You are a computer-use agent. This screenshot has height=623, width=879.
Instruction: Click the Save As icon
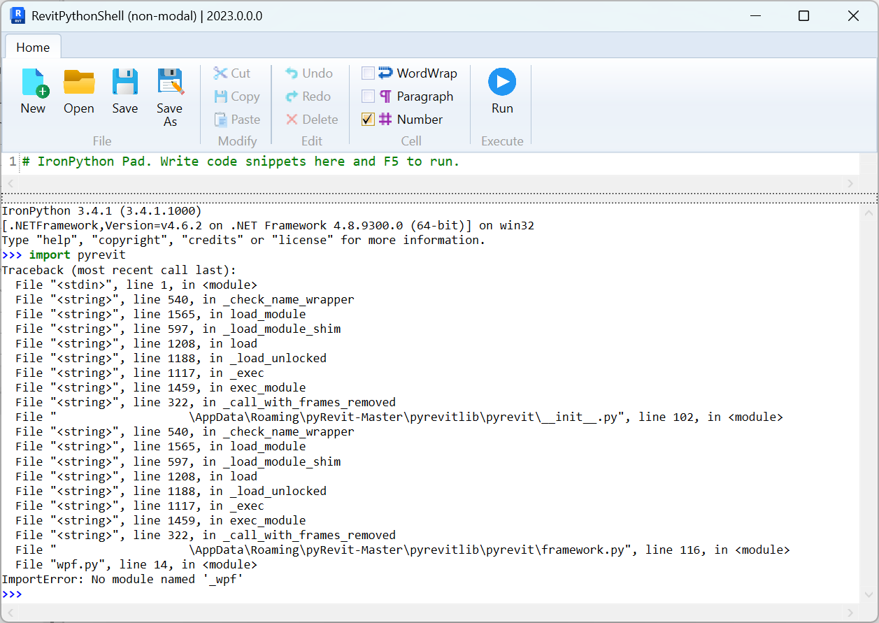[170, 82]
